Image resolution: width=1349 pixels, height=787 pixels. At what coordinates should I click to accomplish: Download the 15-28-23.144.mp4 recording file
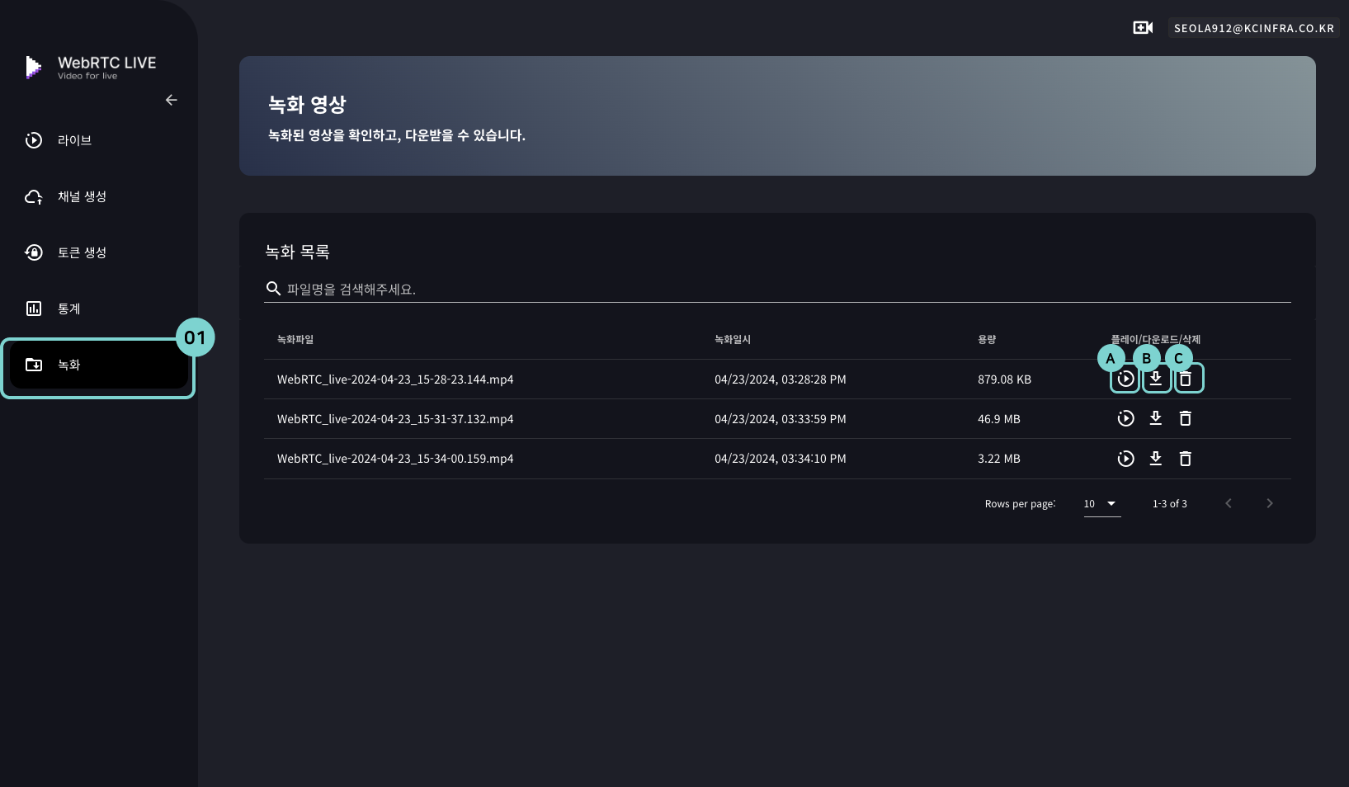(1156, 379)
